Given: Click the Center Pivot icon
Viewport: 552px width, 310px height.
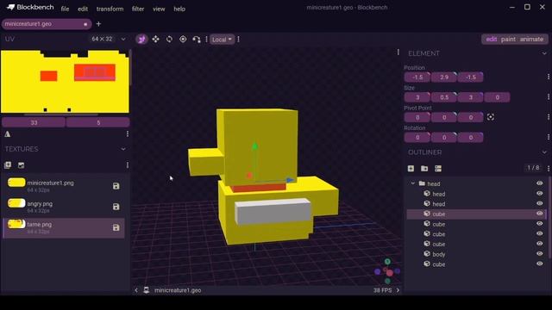Looking at the screenshot, I should pyautogui.click(x=491, y=117).
